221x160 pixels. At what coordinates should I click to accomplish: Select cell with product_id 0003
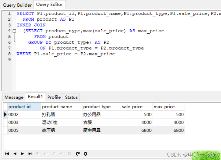pos(24,122)
